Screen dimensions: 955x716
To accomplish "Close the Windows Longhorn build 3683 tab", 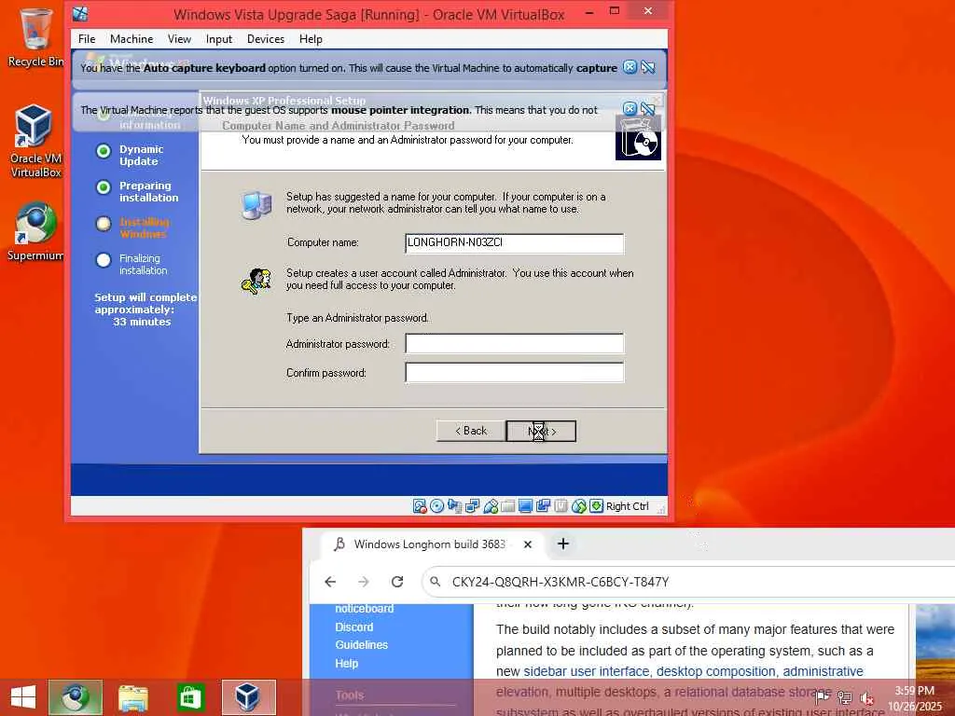I will (x=528, y=544).
